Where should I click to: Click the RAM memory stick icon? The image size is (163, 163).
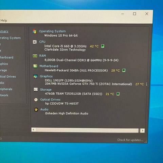click(x=35, y=56)
